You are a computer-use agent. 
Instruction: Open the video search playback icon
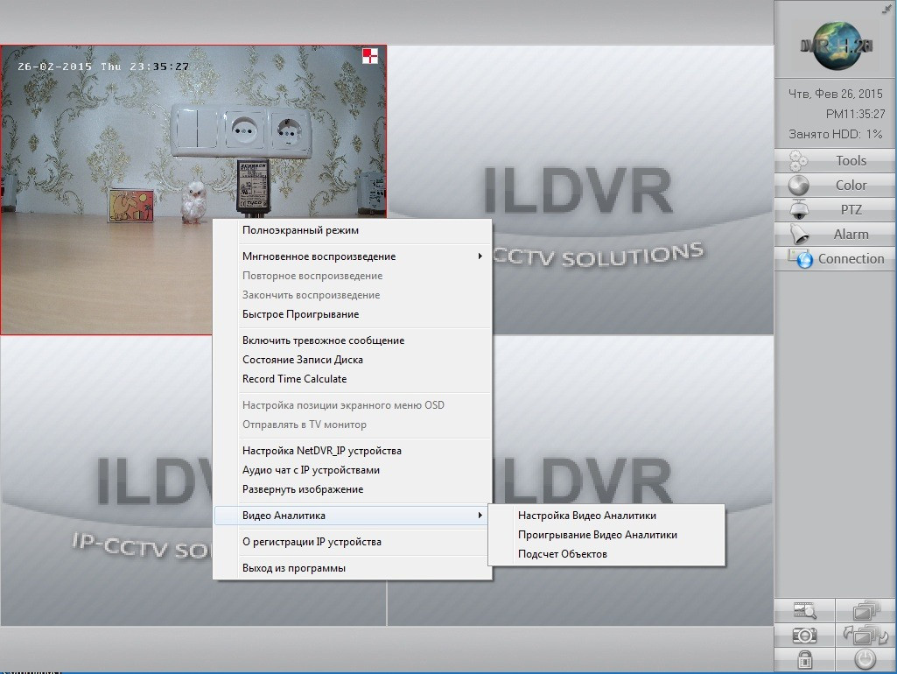[804, 610]
